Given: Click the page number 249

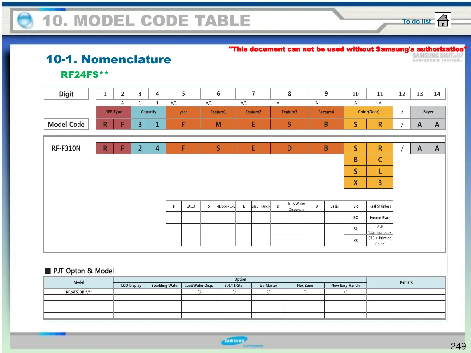Looking at the screenshot, I should click(458, 346).
